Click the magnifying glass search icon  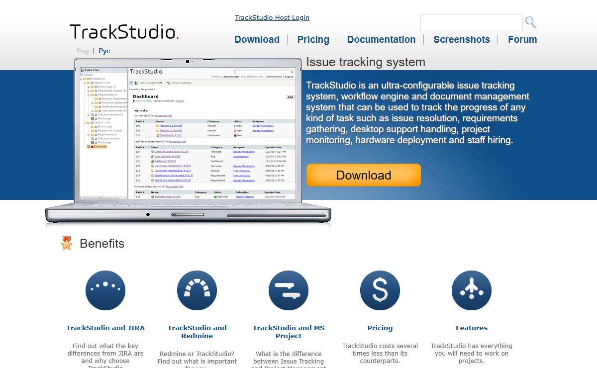coord(530,22)
